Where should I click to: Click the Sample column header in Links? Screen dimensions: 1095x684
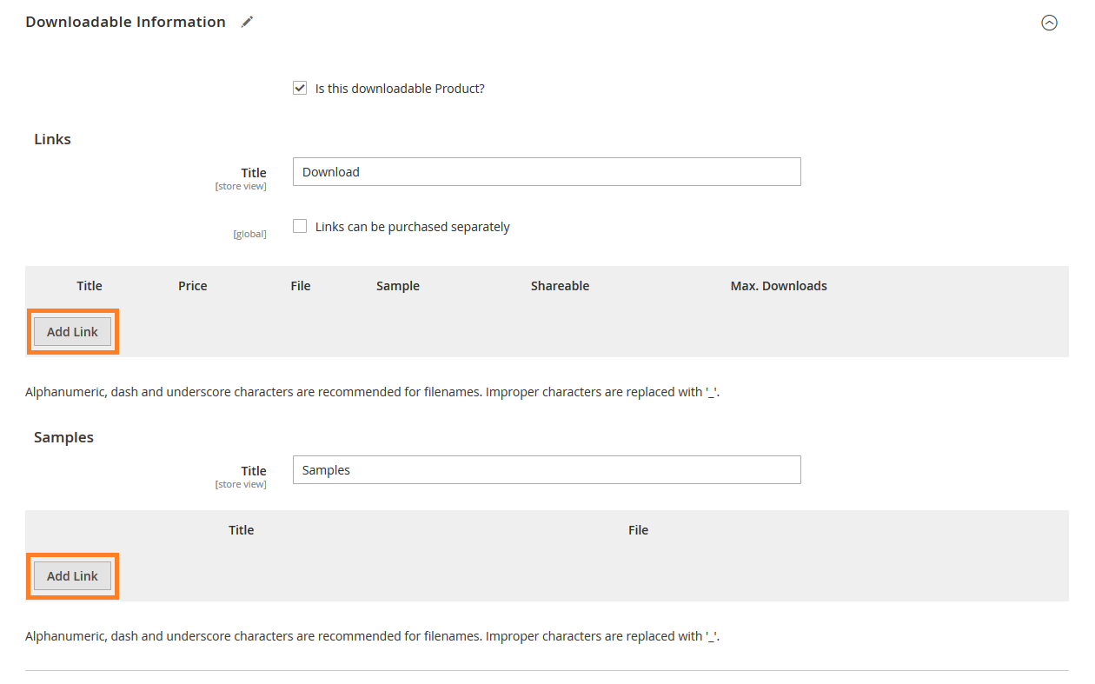click(398, 285)
